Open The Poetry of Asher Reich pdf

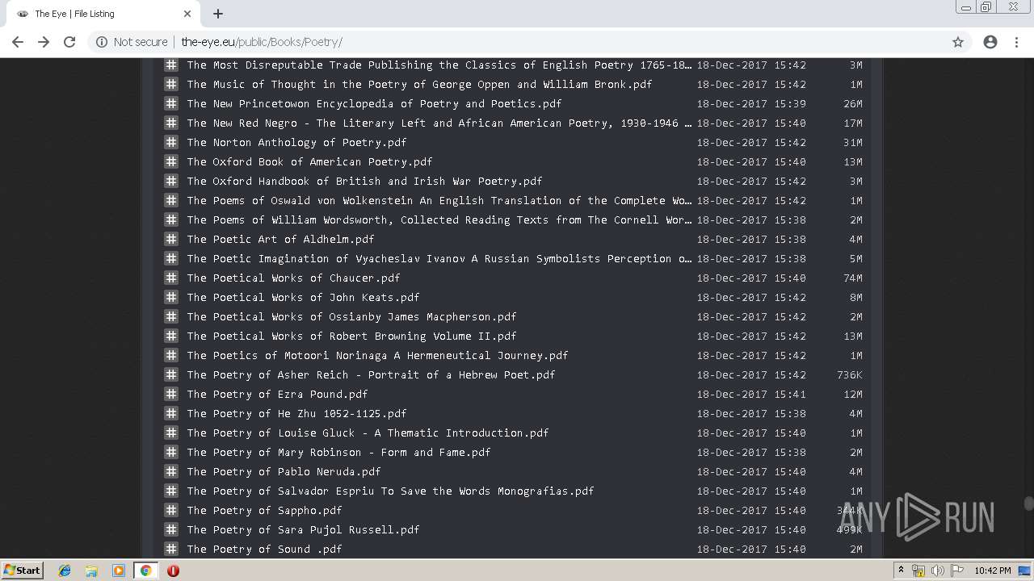371,375
